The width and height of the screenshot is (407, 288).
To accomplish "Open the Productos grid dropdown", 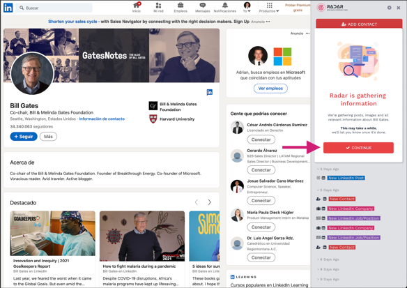I will point(269,7).
